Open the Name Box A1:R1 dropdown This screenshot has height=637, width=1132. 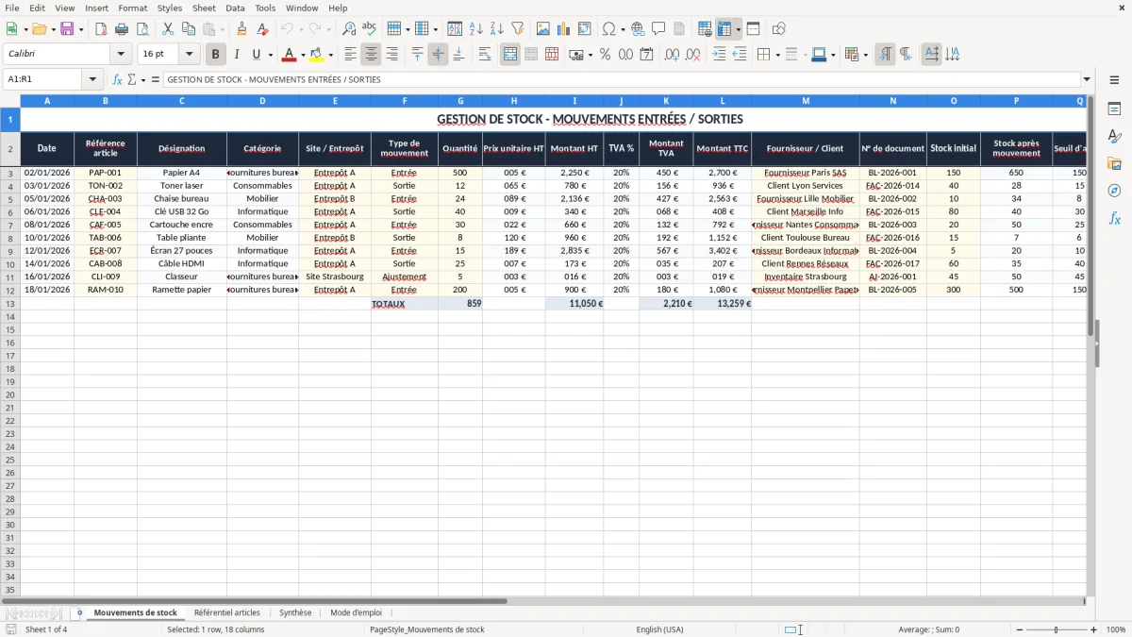pyautogui.click(x=92, y=79)
